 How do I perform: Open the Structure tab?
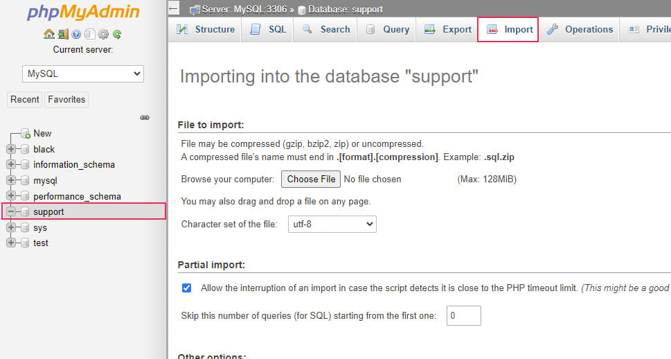[x=206, y=30]
